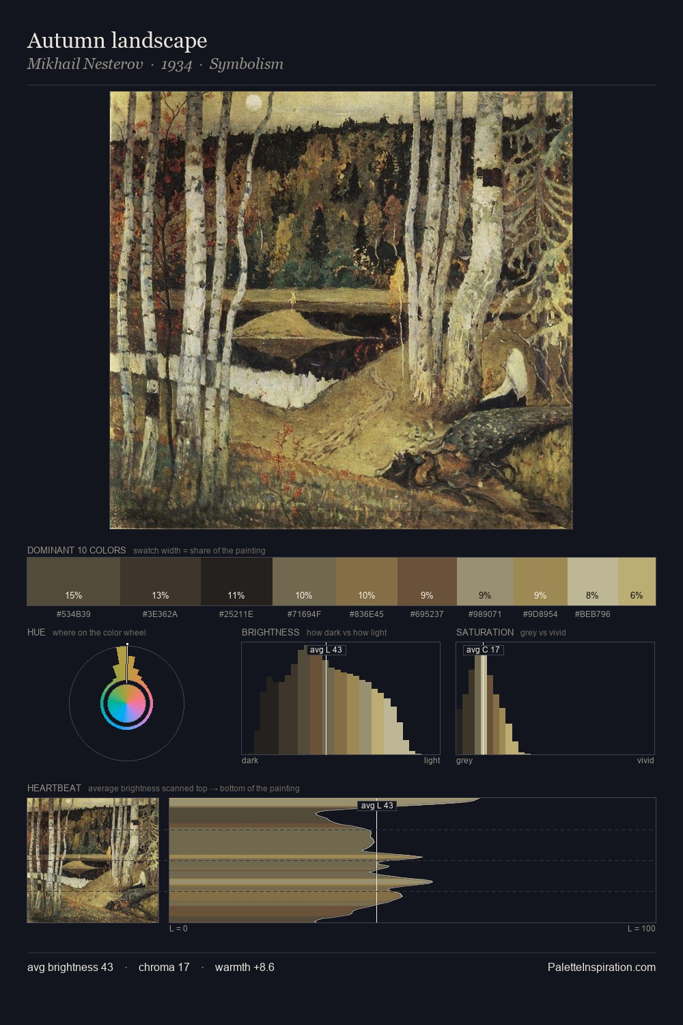The width and height of the screenshot is (683, 1025).
Task: Click the hex code '#534B39'
Action: 74,614
